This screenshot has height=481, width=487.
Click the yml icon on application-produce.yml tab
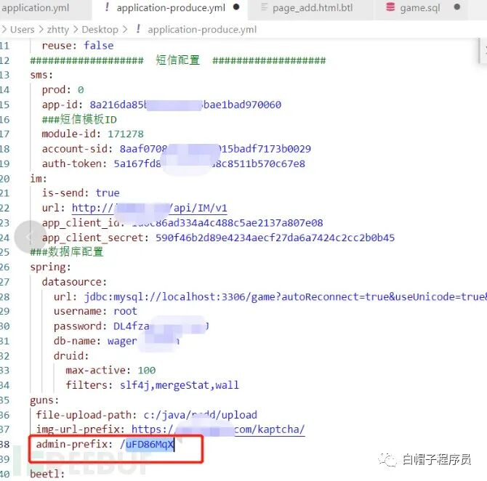point(107,7)
